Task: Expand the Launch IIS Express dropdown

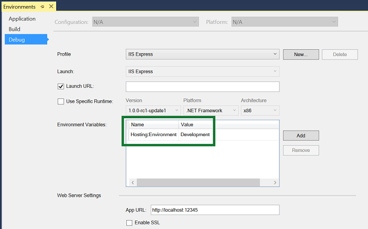Action: point(202,72)
